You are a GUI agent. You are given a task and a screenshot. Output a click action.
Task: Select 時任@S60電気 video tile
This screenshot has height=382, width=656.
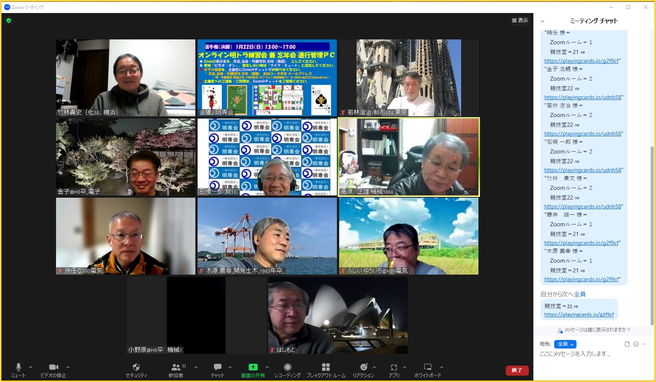tap(125, 236)
